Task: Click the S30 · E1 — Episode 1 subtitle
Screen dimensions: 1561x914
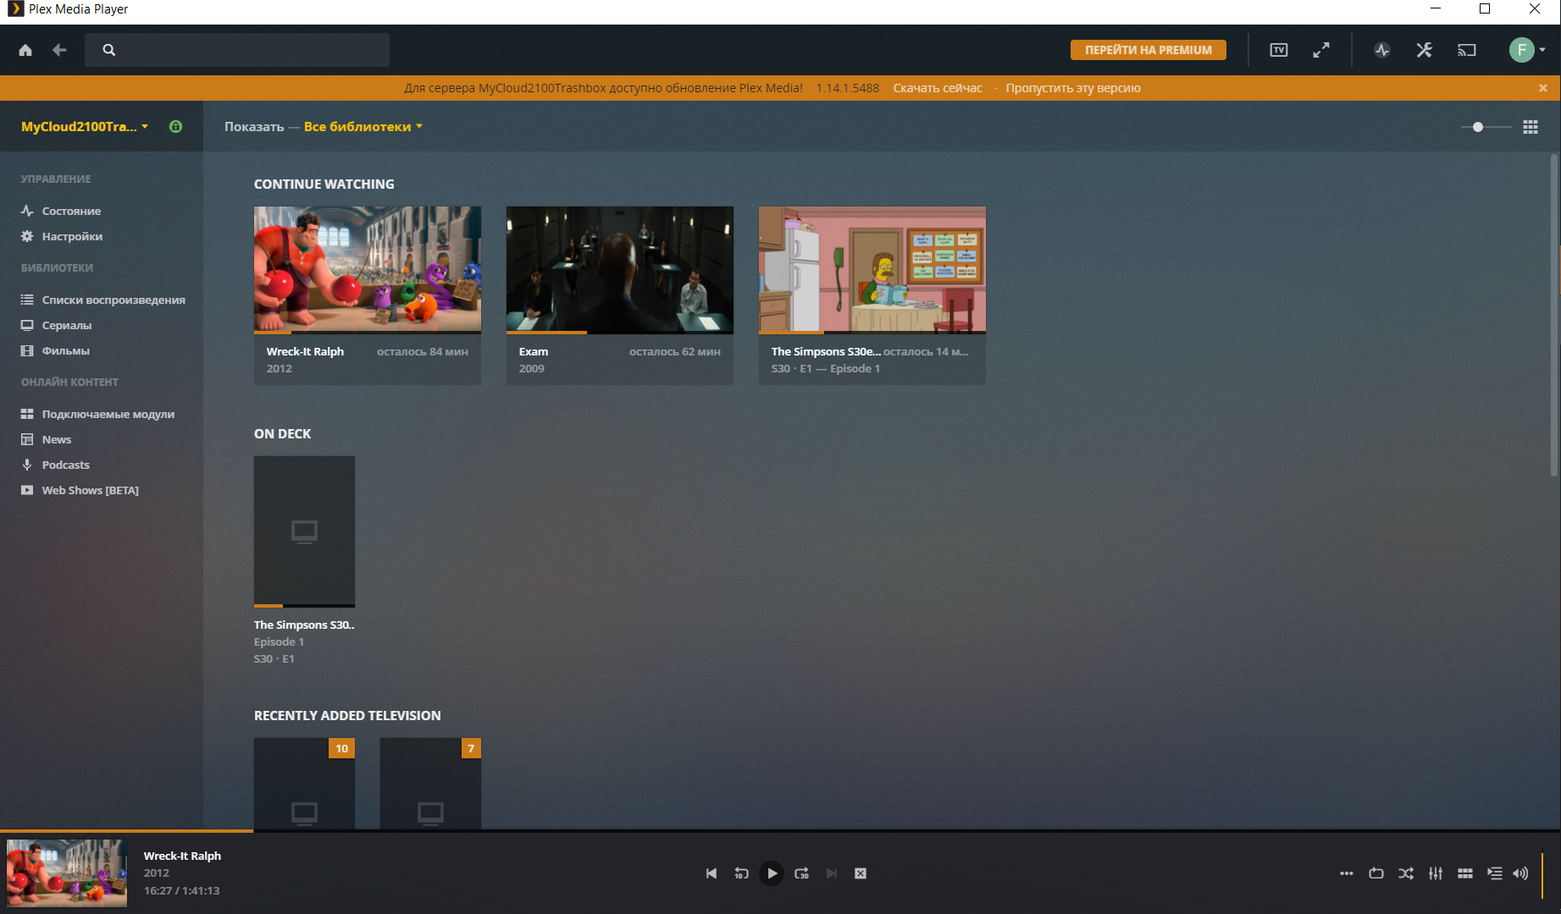Action: tap(826, 368)
